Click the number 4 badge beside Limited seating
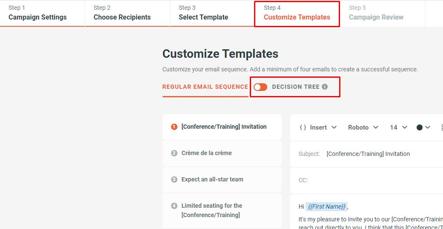 pyautogui.click(x=174, y=206)
